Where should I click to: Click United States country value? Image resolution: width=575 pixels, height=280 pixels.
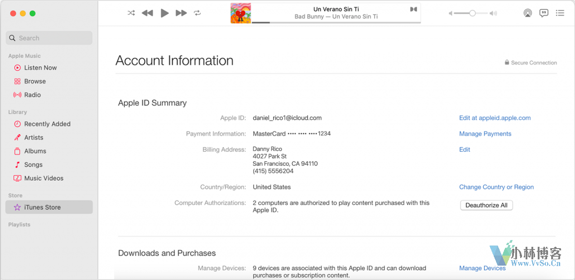point(272,187)
